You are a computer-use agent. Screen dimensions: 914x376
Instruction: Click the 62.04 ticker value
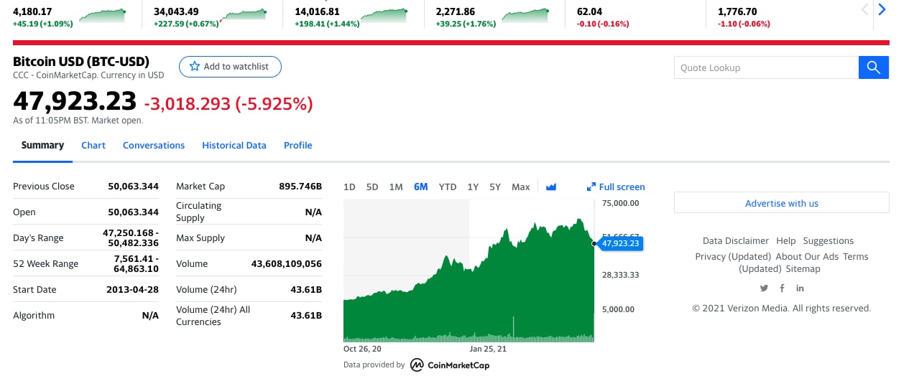pos(589,11)
